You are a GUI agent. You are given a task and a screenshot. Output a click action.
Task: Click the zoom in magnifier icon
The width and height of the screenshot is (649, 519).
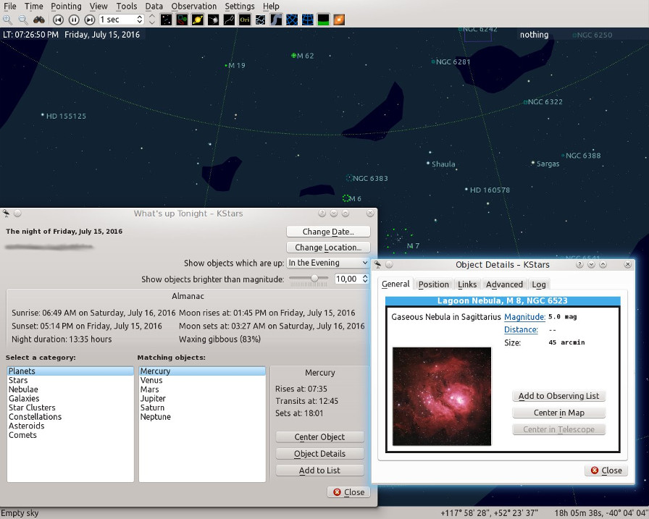[x=7, y=20]
